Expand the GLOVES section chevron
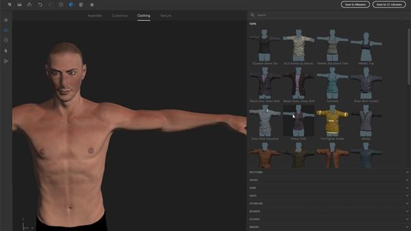The width and height of the screenshot is (411, 231). click(x=407, y=219)
